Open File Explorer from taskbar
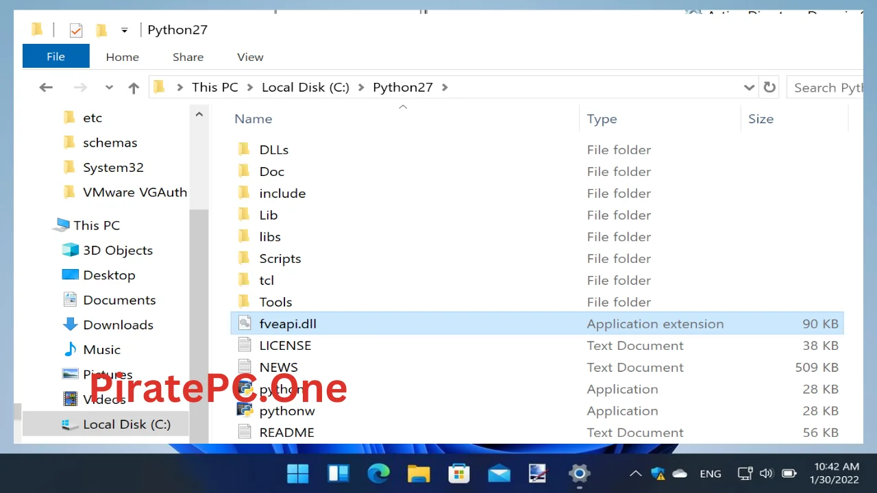877x493 pixels. [419, 473]
